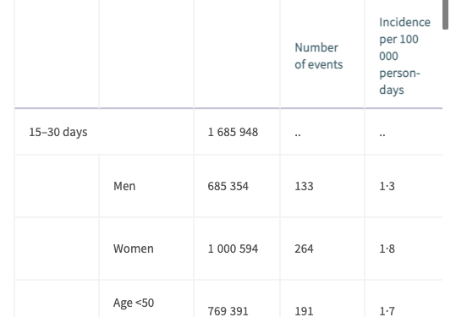Select the 'Men' row label

(124, 186)
